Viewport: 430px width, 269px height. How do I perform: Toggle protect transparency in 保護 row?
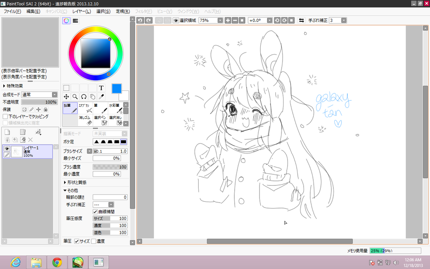pyautogui.click(x=24, y=109)
